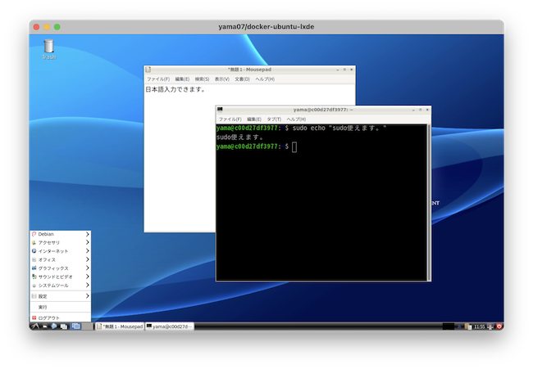
Task: Open the clipboard manager tray icon
Action: 467,326
